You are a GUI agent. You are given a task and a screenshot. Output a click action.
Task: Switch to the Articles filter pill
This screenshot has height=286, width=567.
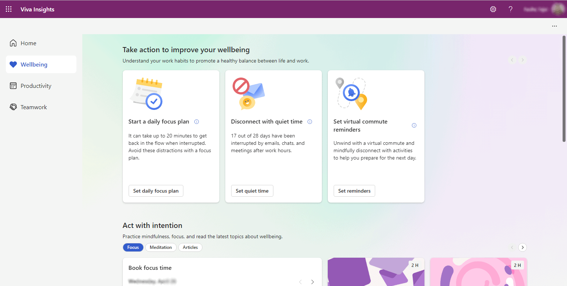point(190,247)
